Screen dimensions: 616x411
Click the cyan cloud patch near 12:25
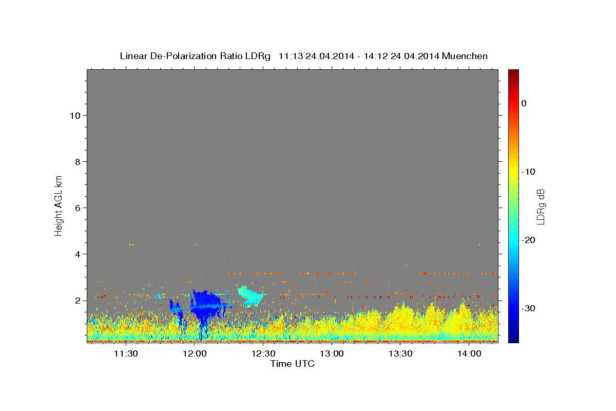[251, 295]
